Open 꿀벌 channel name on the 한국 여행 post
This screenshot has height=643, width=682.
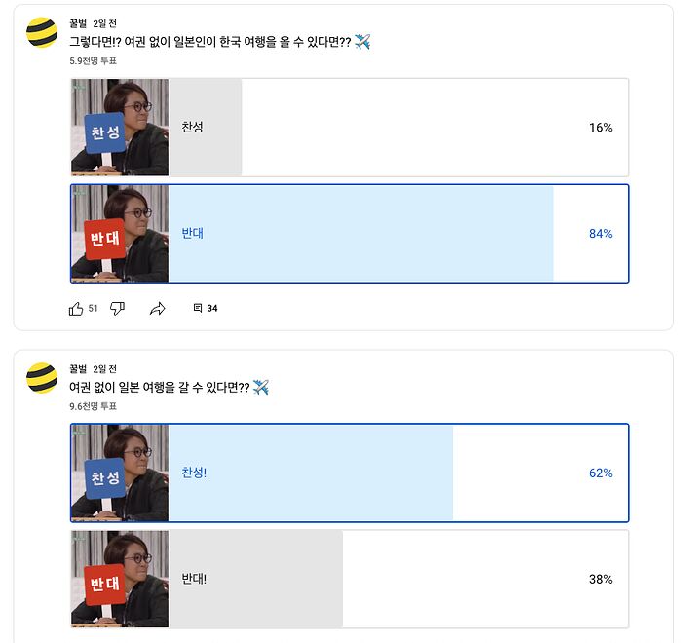pos(78,23)
